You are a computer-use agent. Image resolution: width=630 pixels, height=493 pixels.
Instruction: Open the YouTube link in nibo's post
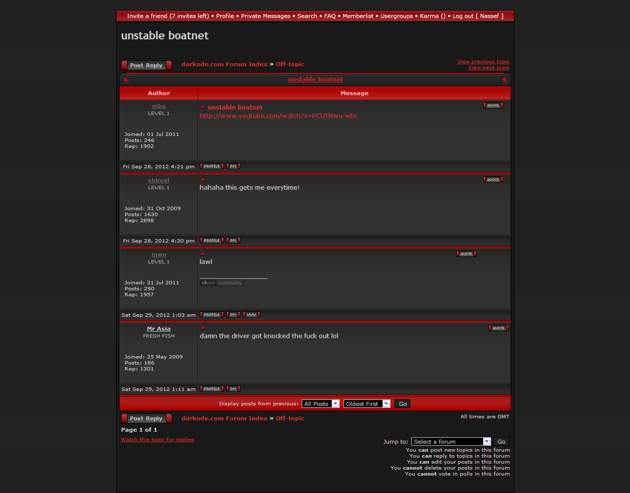click(278, 116)
